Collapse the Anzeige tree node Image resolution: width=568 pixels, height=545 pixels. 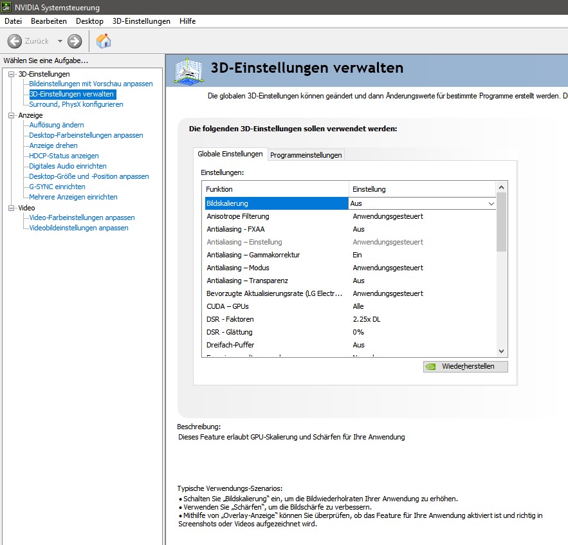tap(11, 115)
